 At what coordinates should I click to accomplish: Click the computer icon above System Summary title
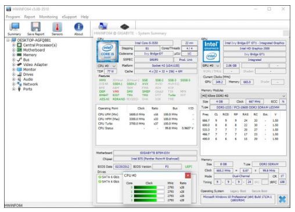pos(103,26)
